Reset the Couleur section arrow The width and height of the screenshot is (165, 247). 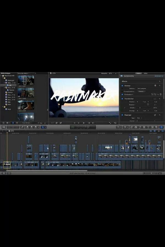click(160, 86)
